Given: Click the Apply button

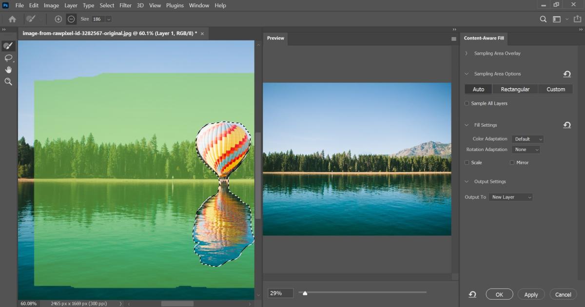Looking at the screenshot, I should pyautogui.click(x=531, y=294).
